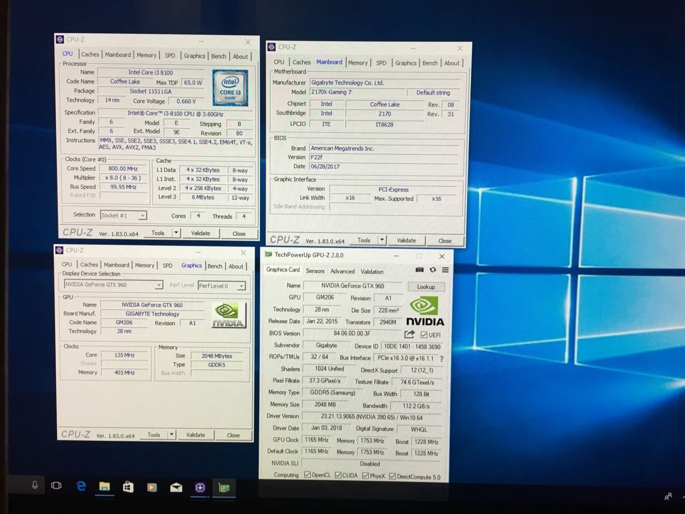Click the BIOS Version save/share icon in GPU-Z

[x=409, y=334]
